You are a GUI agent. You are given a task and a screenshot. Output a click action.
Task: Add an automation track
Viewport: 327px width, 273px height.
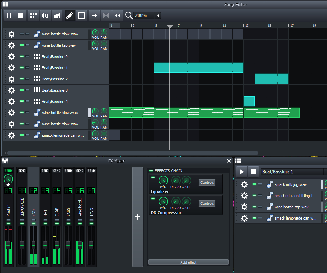[57, 15]
